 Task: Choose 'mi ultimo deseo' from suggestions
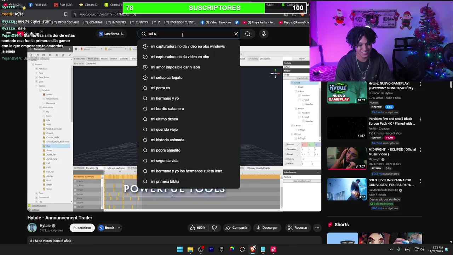189,119
